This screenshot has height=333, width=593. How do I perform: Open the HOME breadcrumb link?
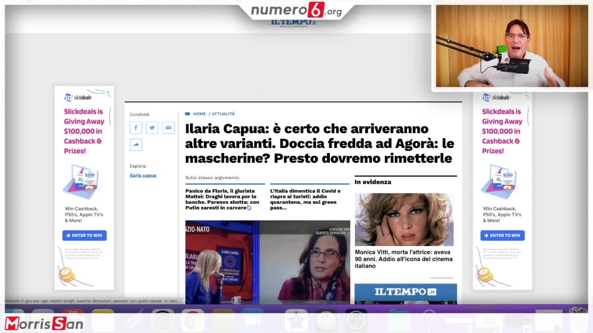click(199, 114)
